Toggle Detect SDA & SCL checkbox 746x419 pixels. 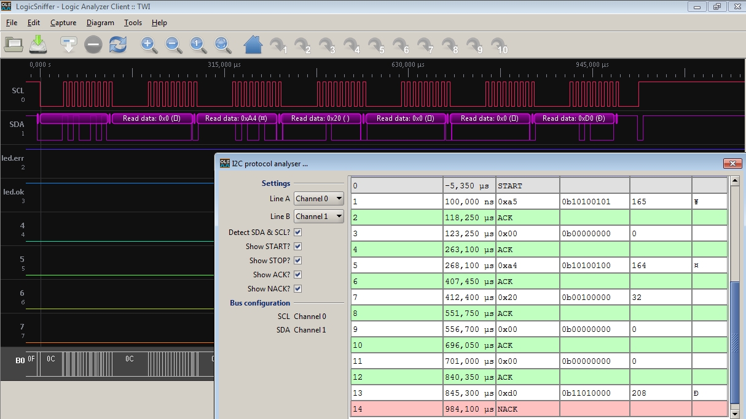297,233
